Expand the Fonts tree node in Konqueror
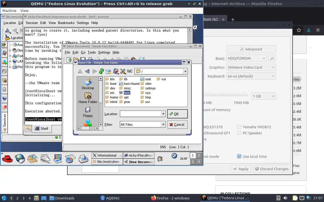This screenshot has height=202, width=324. click(x=10, y=56)
